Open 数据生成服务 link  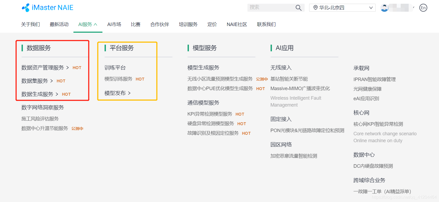pyautogui.click(x=37, y=94)
